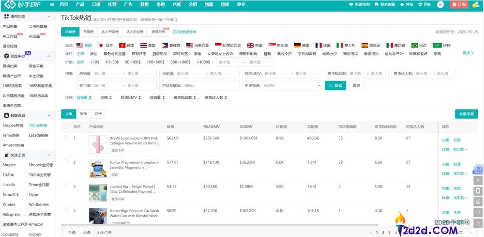Switch to the 达人带货榜 tab

point(110,32)
